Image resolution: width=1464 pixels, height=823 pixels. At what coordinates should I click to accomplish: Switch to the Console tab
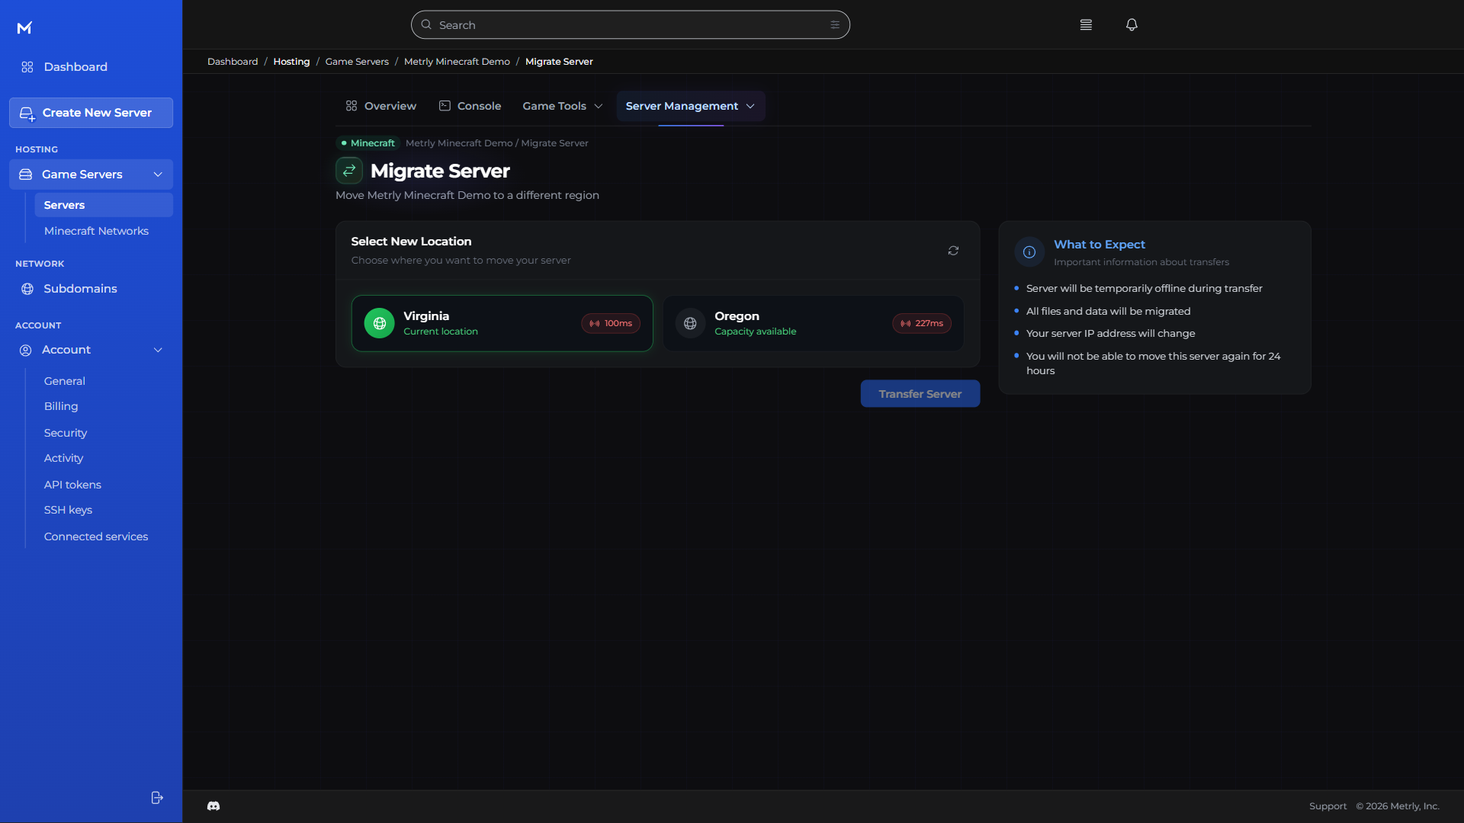pos(470,106)
